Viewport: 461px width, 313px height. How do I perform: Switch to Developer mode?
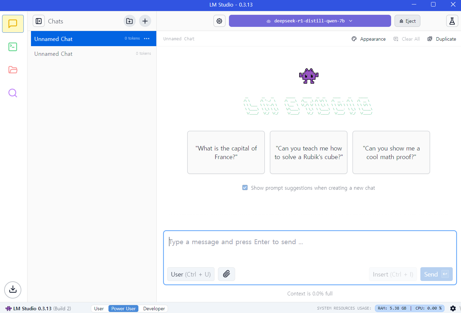click(154, 309)
